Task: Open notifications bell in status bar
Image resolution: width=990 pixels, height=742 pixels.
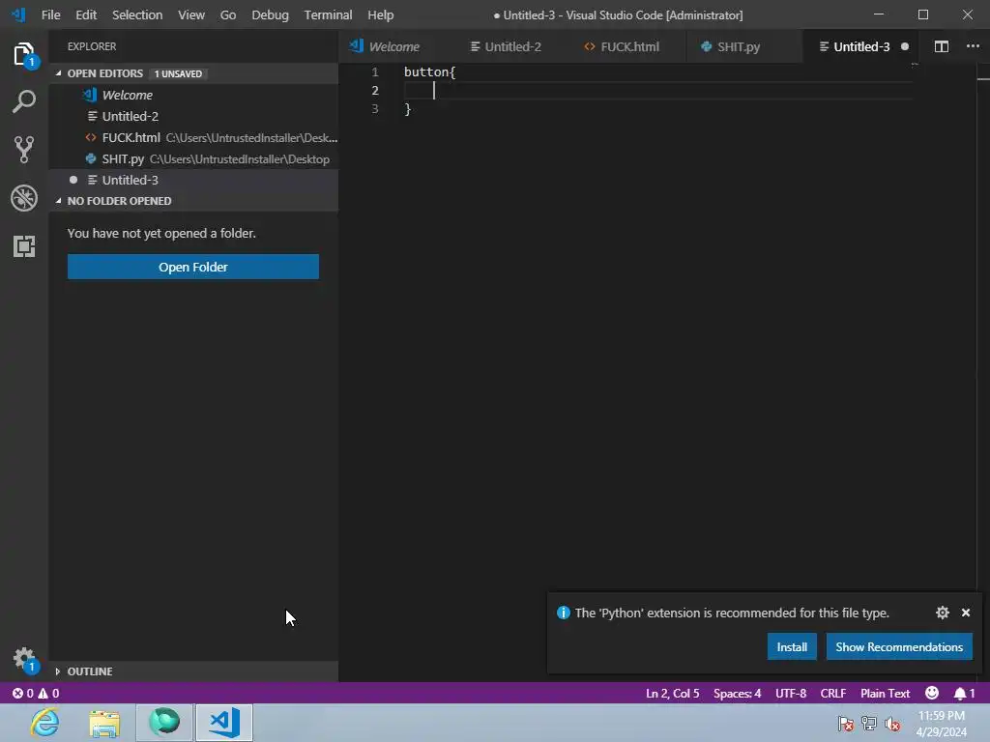Action: [964, 694]
